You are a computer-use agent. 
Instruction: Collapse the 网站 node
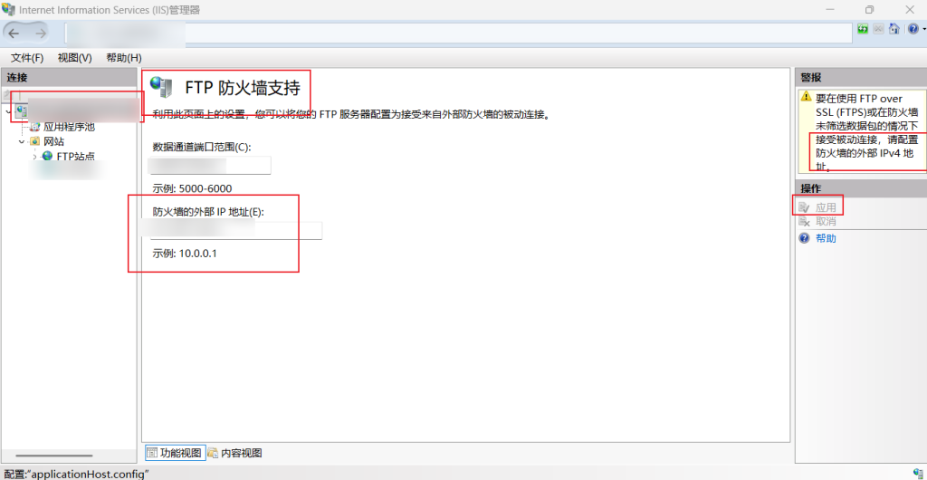click(x=21, y=141)
